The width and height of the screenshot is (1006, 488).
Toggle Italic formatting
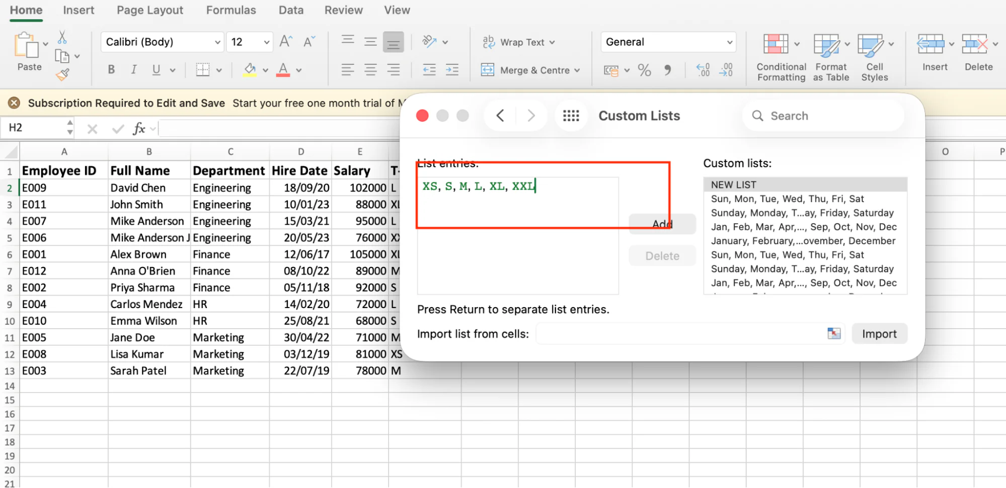tap(134, 69)
